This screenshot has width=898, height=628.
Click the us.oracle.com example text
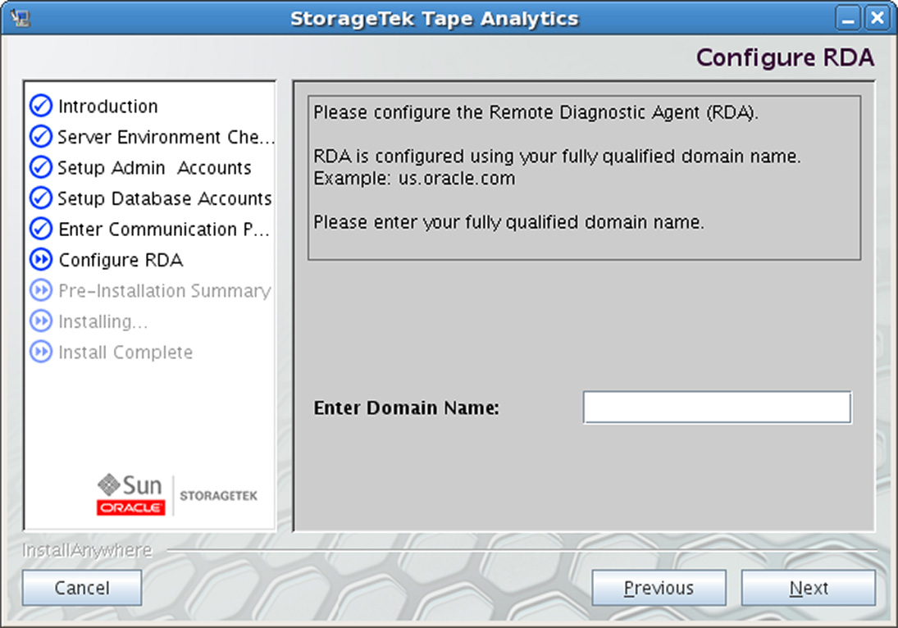[457, 179]
